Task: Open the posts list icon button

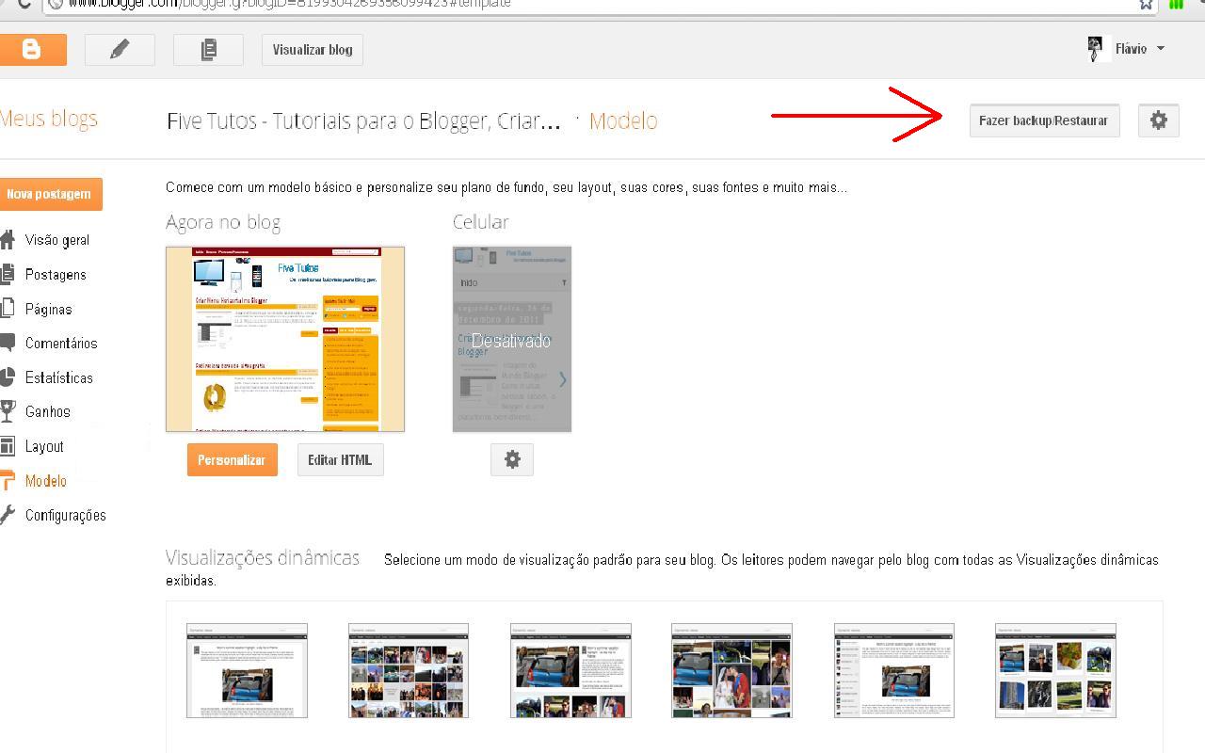Action: 208,50
